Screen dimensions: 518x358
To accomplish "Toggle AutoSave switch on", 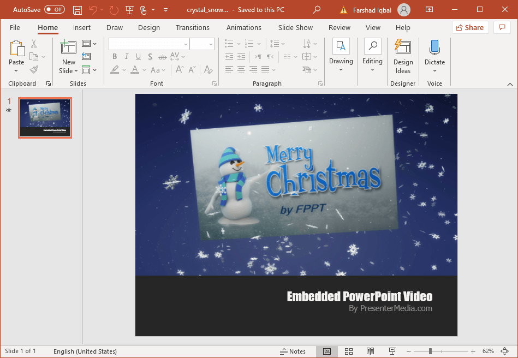I will click(54, 10).
